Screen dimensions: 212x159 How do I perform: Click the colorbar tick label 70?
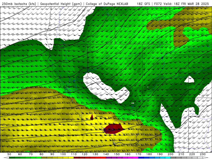pyautogui.click(x=31, y=154)
